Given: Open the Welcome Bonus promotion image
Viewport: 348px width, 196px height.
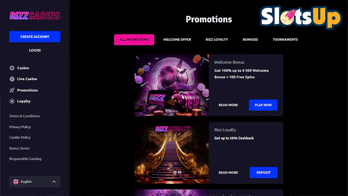Looking at the screenshot, I should pyautogui.click(x=171, y=85).
